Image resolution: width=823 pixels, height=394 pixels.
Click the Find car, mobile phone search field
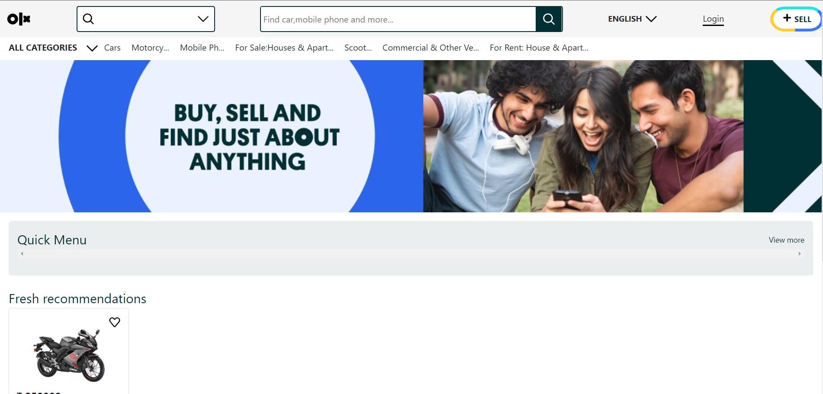pyautogui.click(x=398, y=19)
